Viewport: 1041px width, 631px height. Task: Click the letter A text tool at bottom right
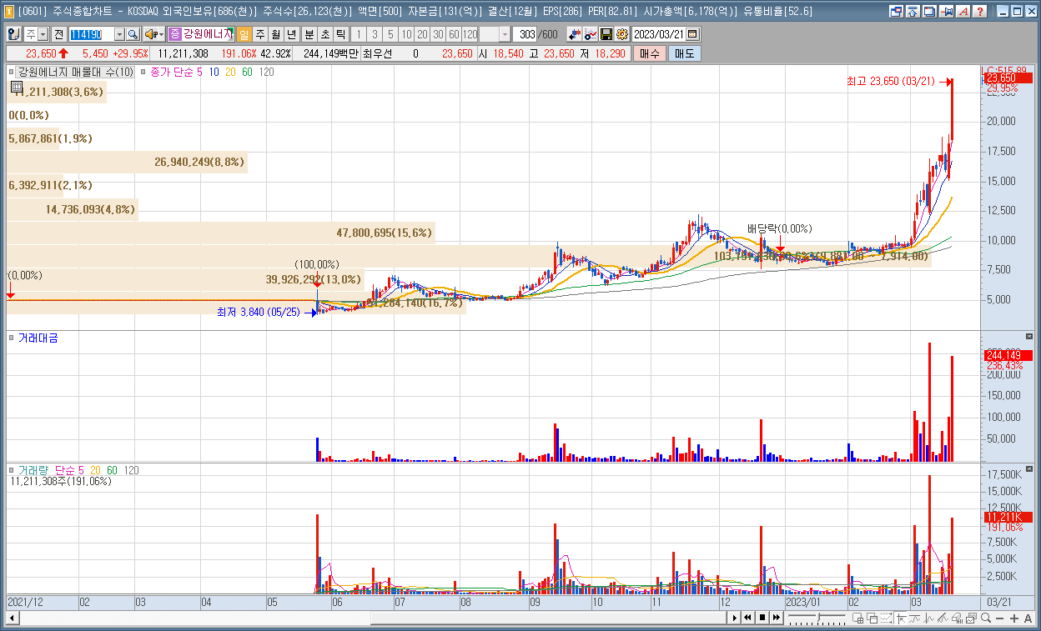1028,618
